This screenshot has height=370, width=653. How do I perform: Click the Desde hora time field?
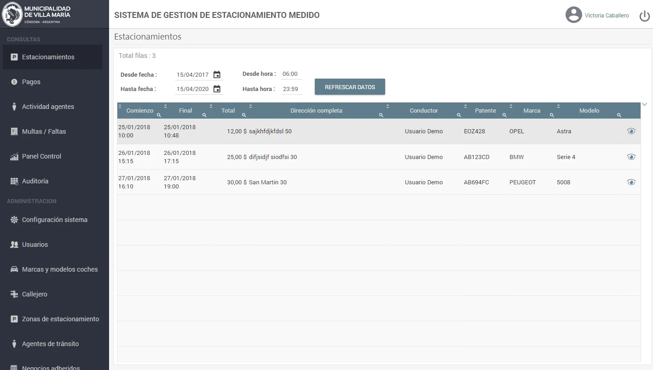point(290,74)
